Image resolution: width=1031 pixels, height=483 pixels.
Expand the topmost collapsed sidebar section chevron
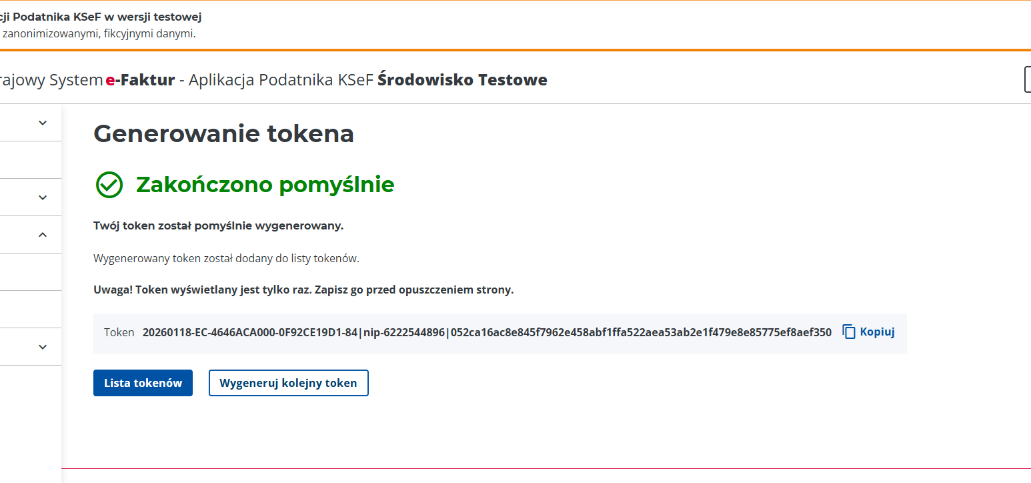(x=43, y=123)
